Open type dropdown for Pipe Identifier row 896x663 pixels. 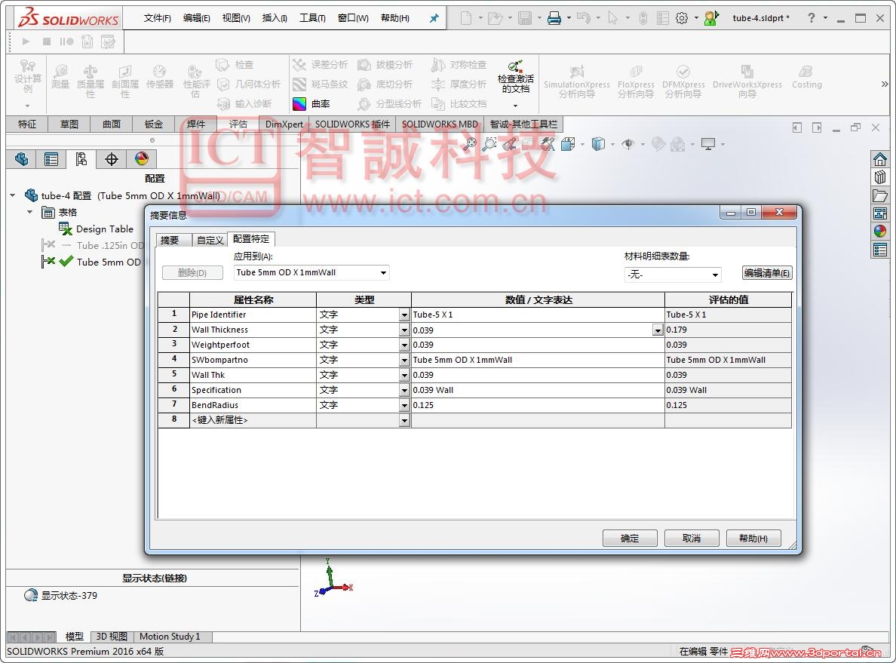[404, 315]
